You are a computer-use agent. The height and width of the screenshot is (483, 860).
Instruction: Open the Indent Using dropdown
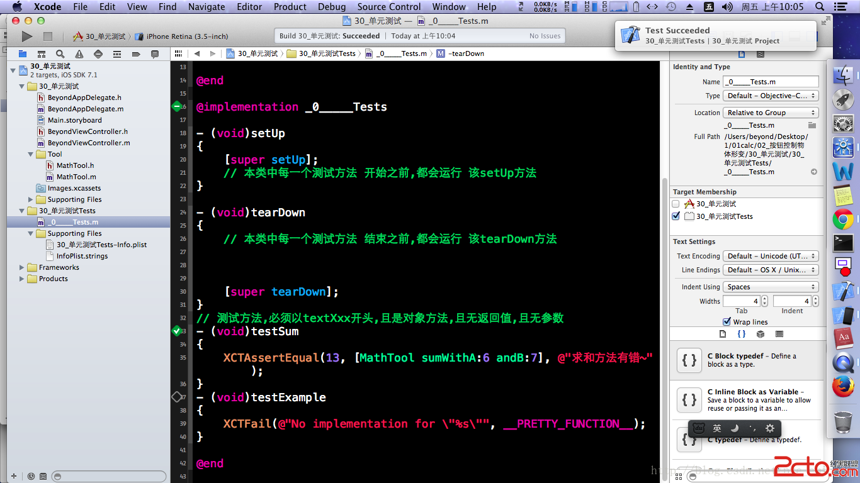pyautogui.click(x=771, y=287)
